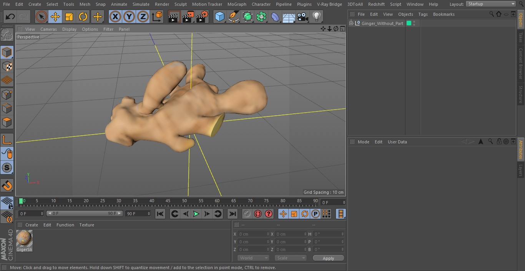Select the GigerSli material thumbnail
Viewport: 525px width, 271px height.
coord(24,239)
